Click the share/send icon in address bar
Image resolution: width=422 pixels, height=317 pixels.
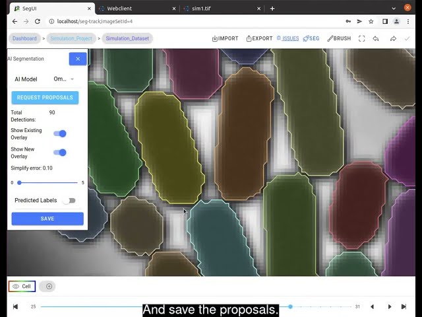(x=359, y=21)
